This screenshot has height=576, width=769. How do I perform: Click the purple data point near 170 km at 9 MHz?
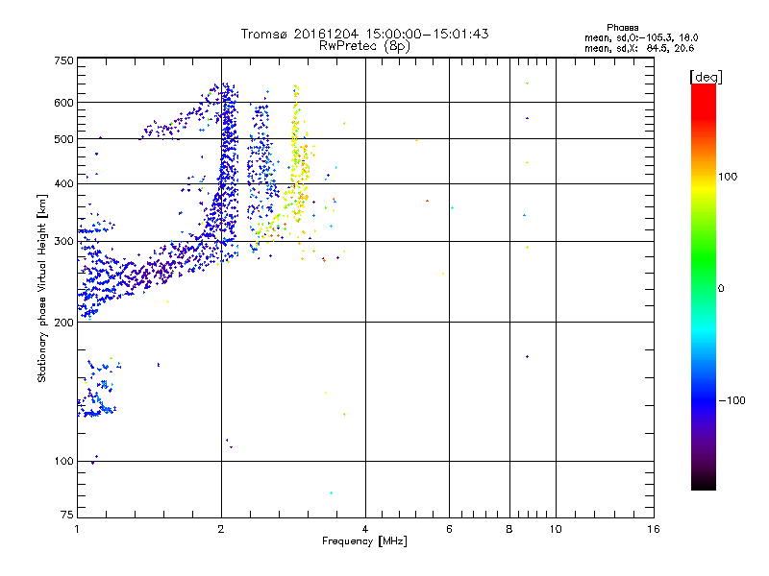point(527,356)
